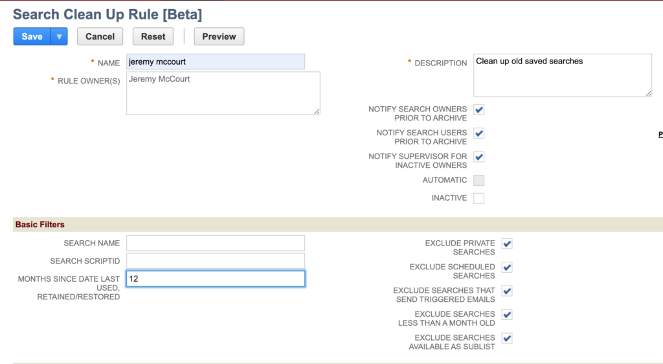Image resolution: width=663 pixels, height=364 pixels.
Task: Click the Months Since Date Last Used field
Action: pos(215,279)
